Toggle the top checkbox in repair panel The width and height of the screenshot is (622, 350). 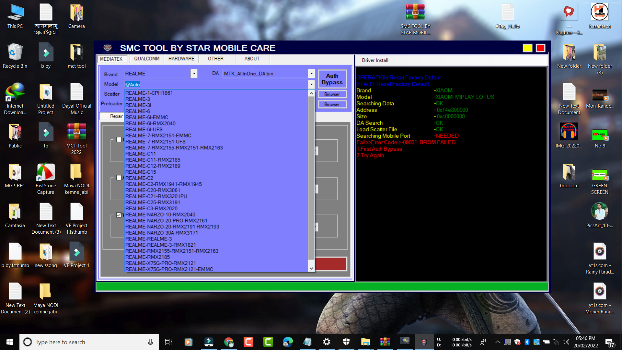[119, 140]
